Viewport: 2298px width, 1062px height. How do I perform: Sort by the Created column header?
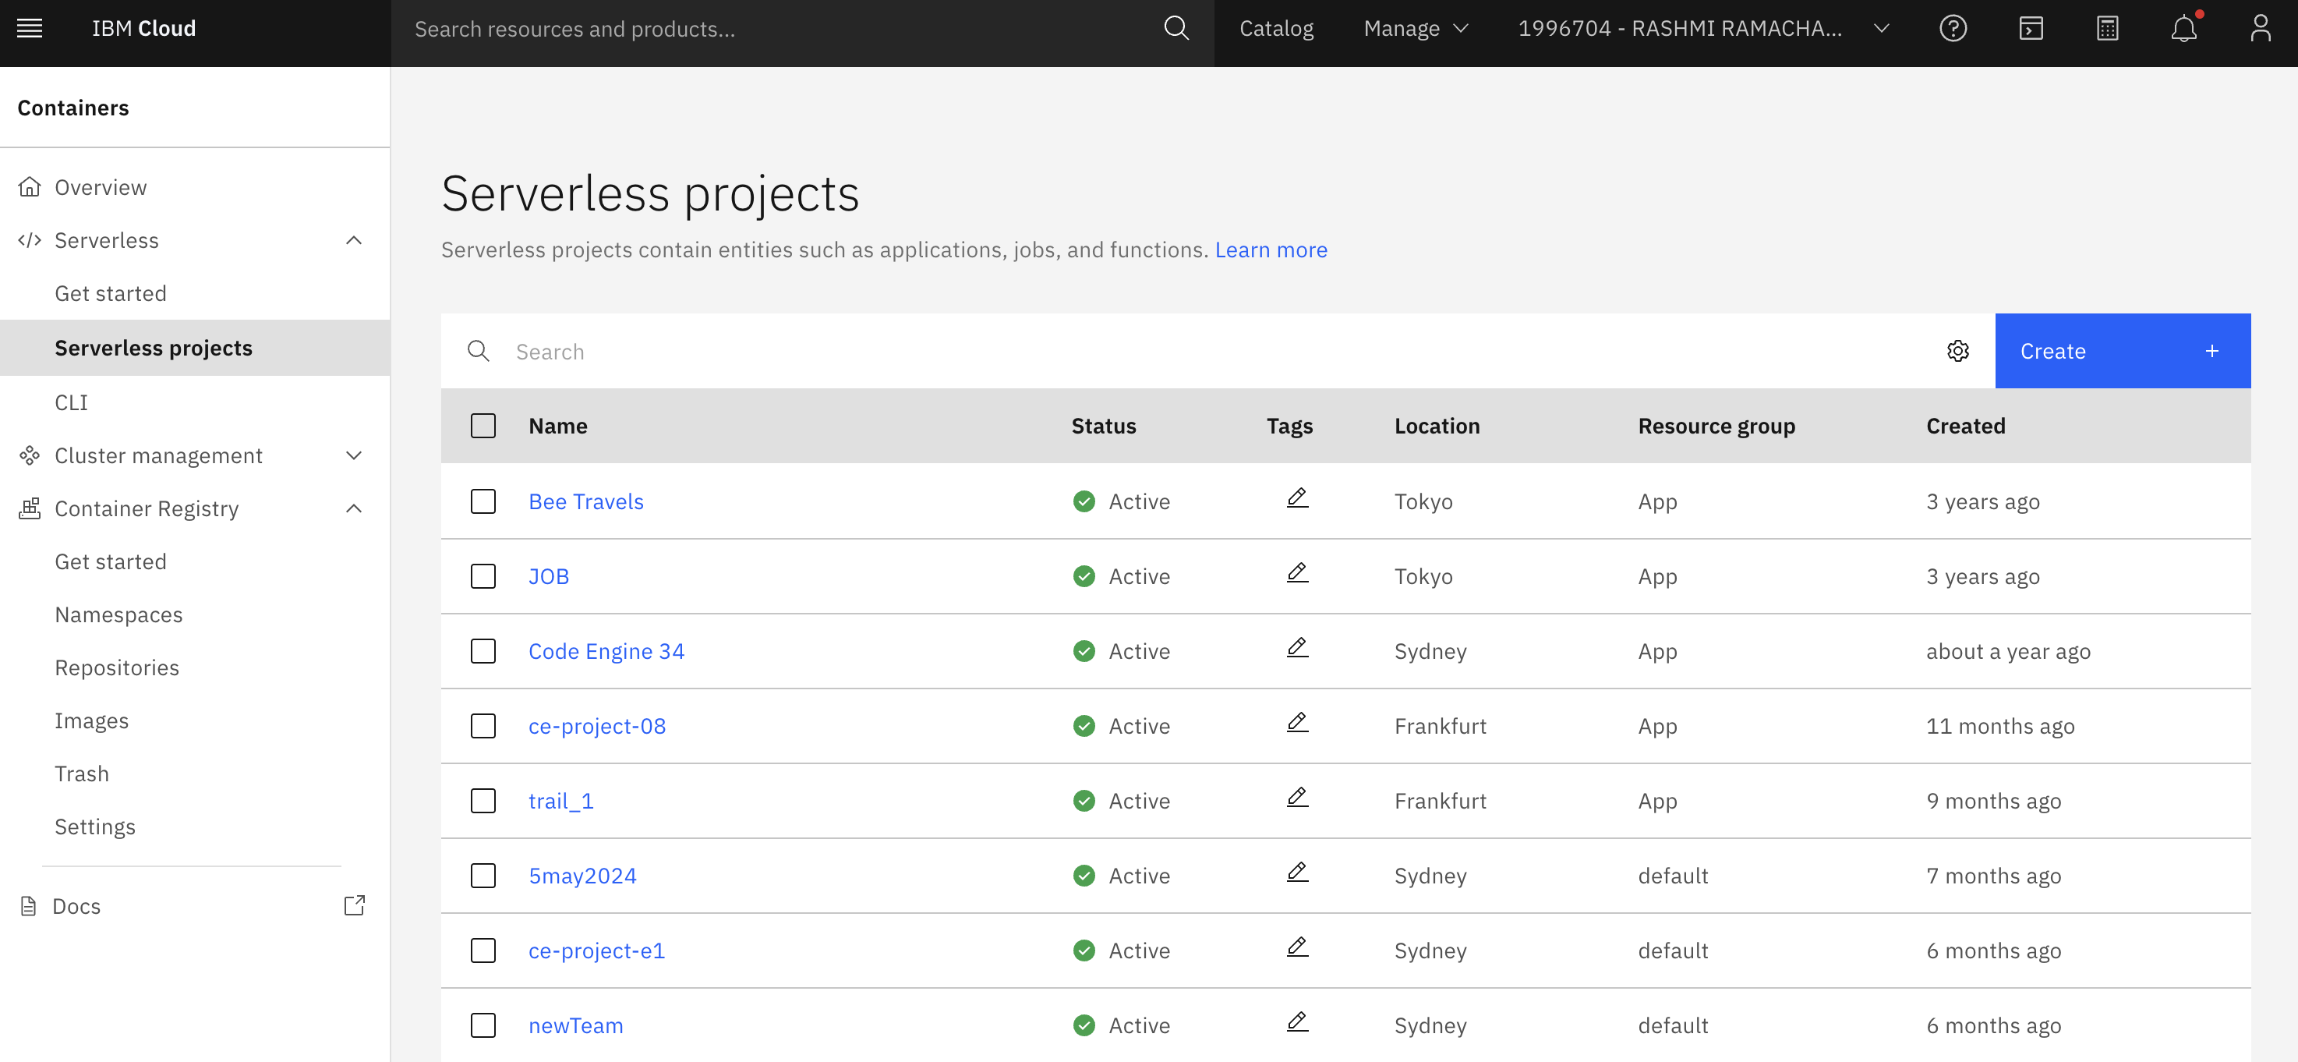coord(1965,426)
